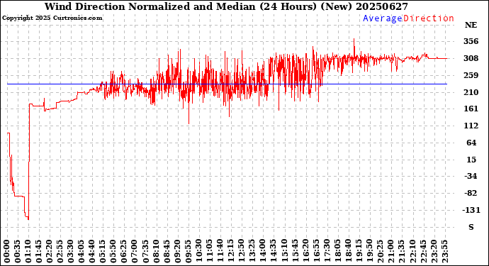489x266 pixels.
Task: Click the 12:50 time label
Action: tap(242, 252)
